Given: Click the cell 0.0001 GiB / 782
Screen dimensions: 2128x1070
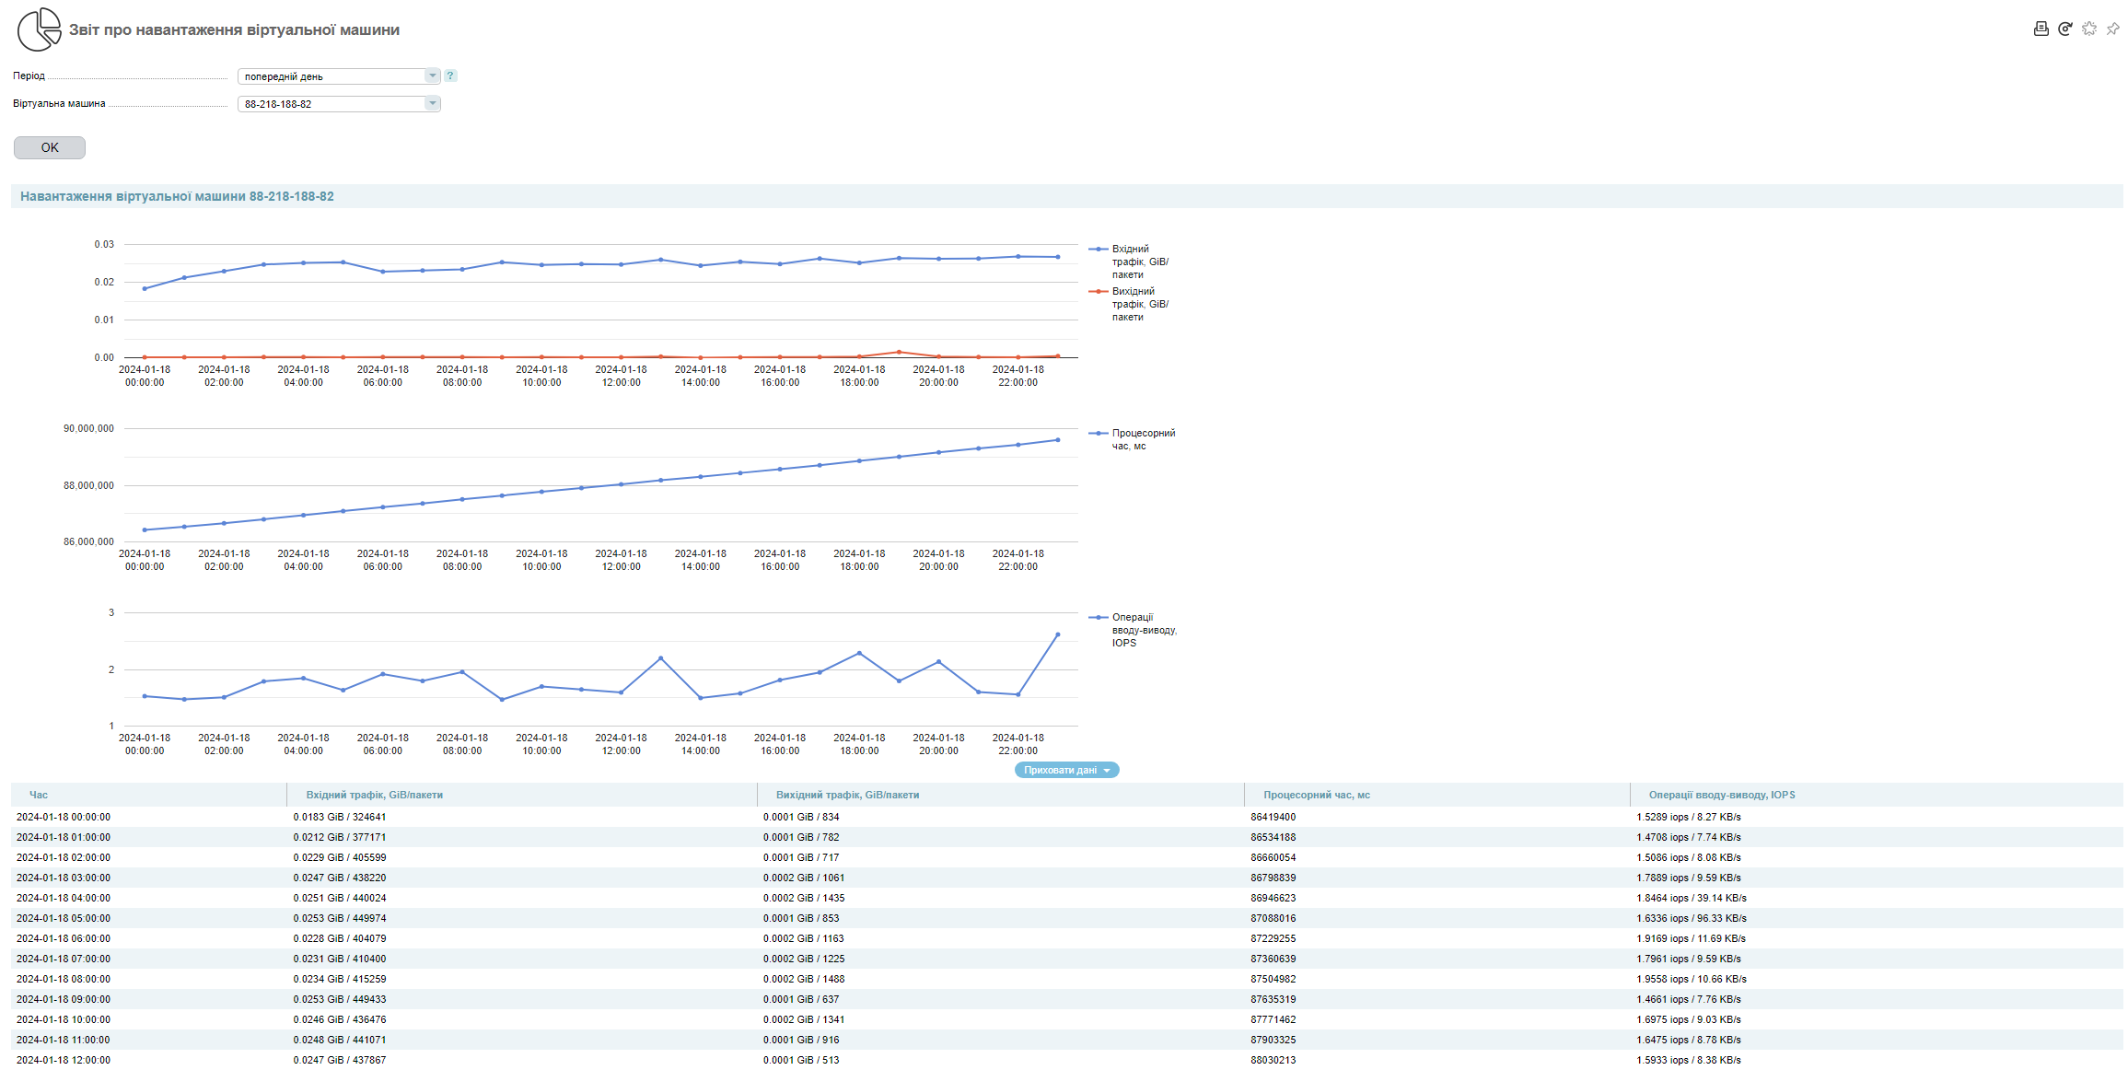Looking at the screenshot, I should 801,837.
